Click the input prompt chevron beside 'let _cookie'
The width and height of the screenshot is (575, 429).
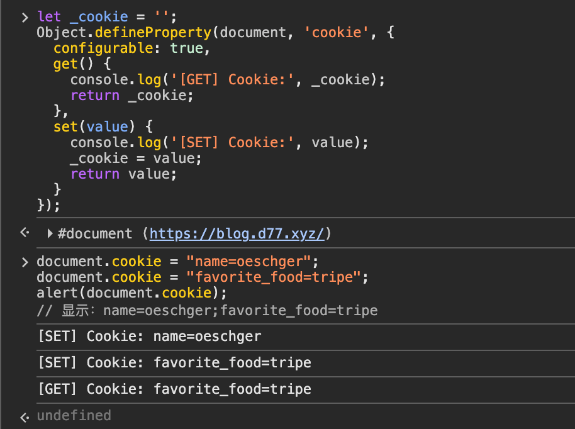25,17
